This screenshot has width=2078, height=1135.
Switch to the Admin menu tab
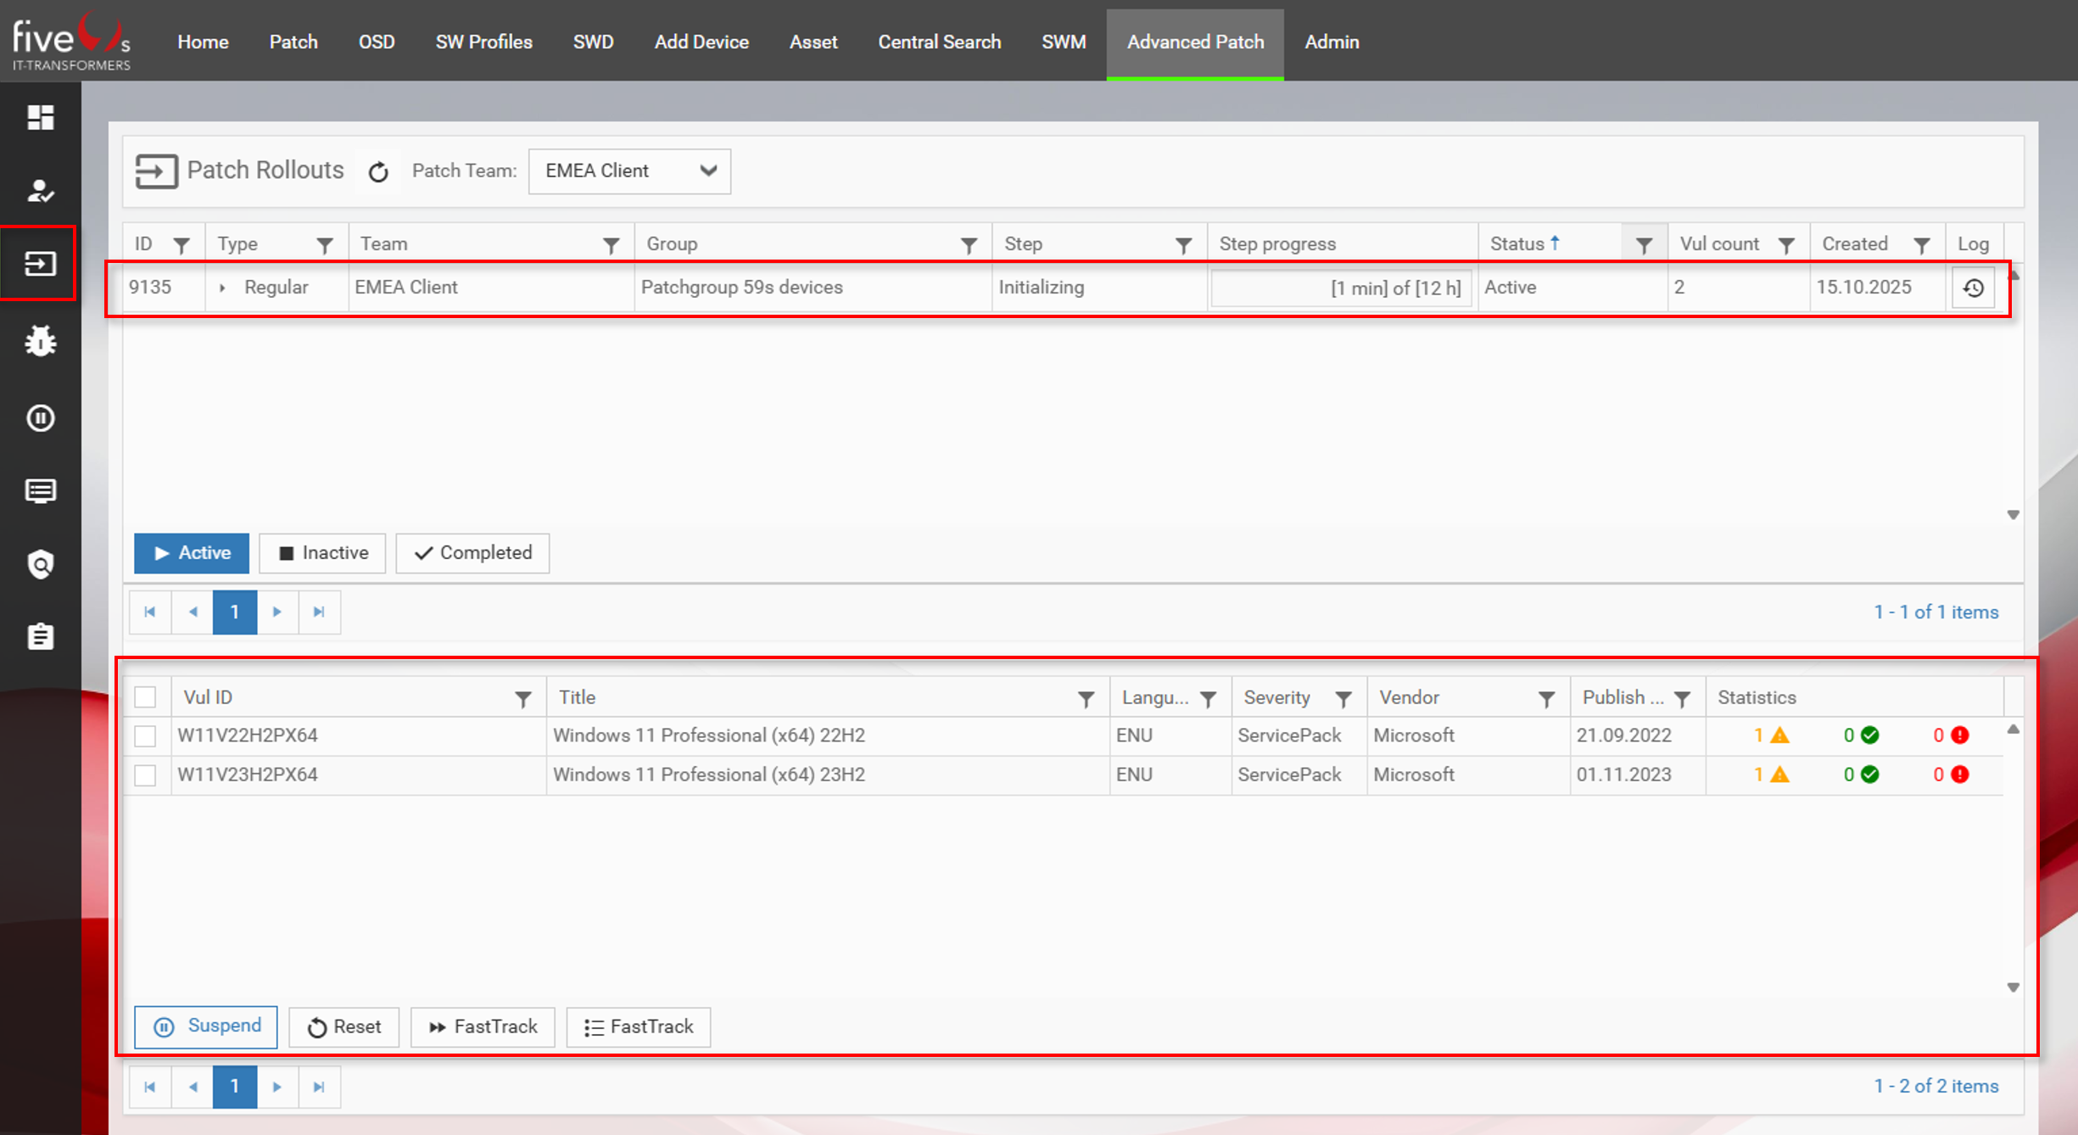(1331, 42)
